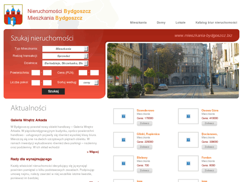Viewport: 243px width, 182px height.
Task: Click the Cena: 410000 price text
Action: 210,118
